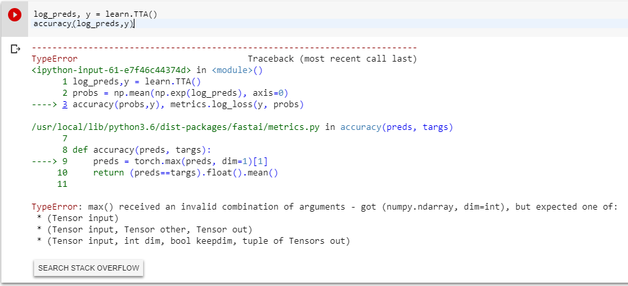Run the code cell with play button
The width and height of the screenshot is (628, 286).
pos(15,15)
